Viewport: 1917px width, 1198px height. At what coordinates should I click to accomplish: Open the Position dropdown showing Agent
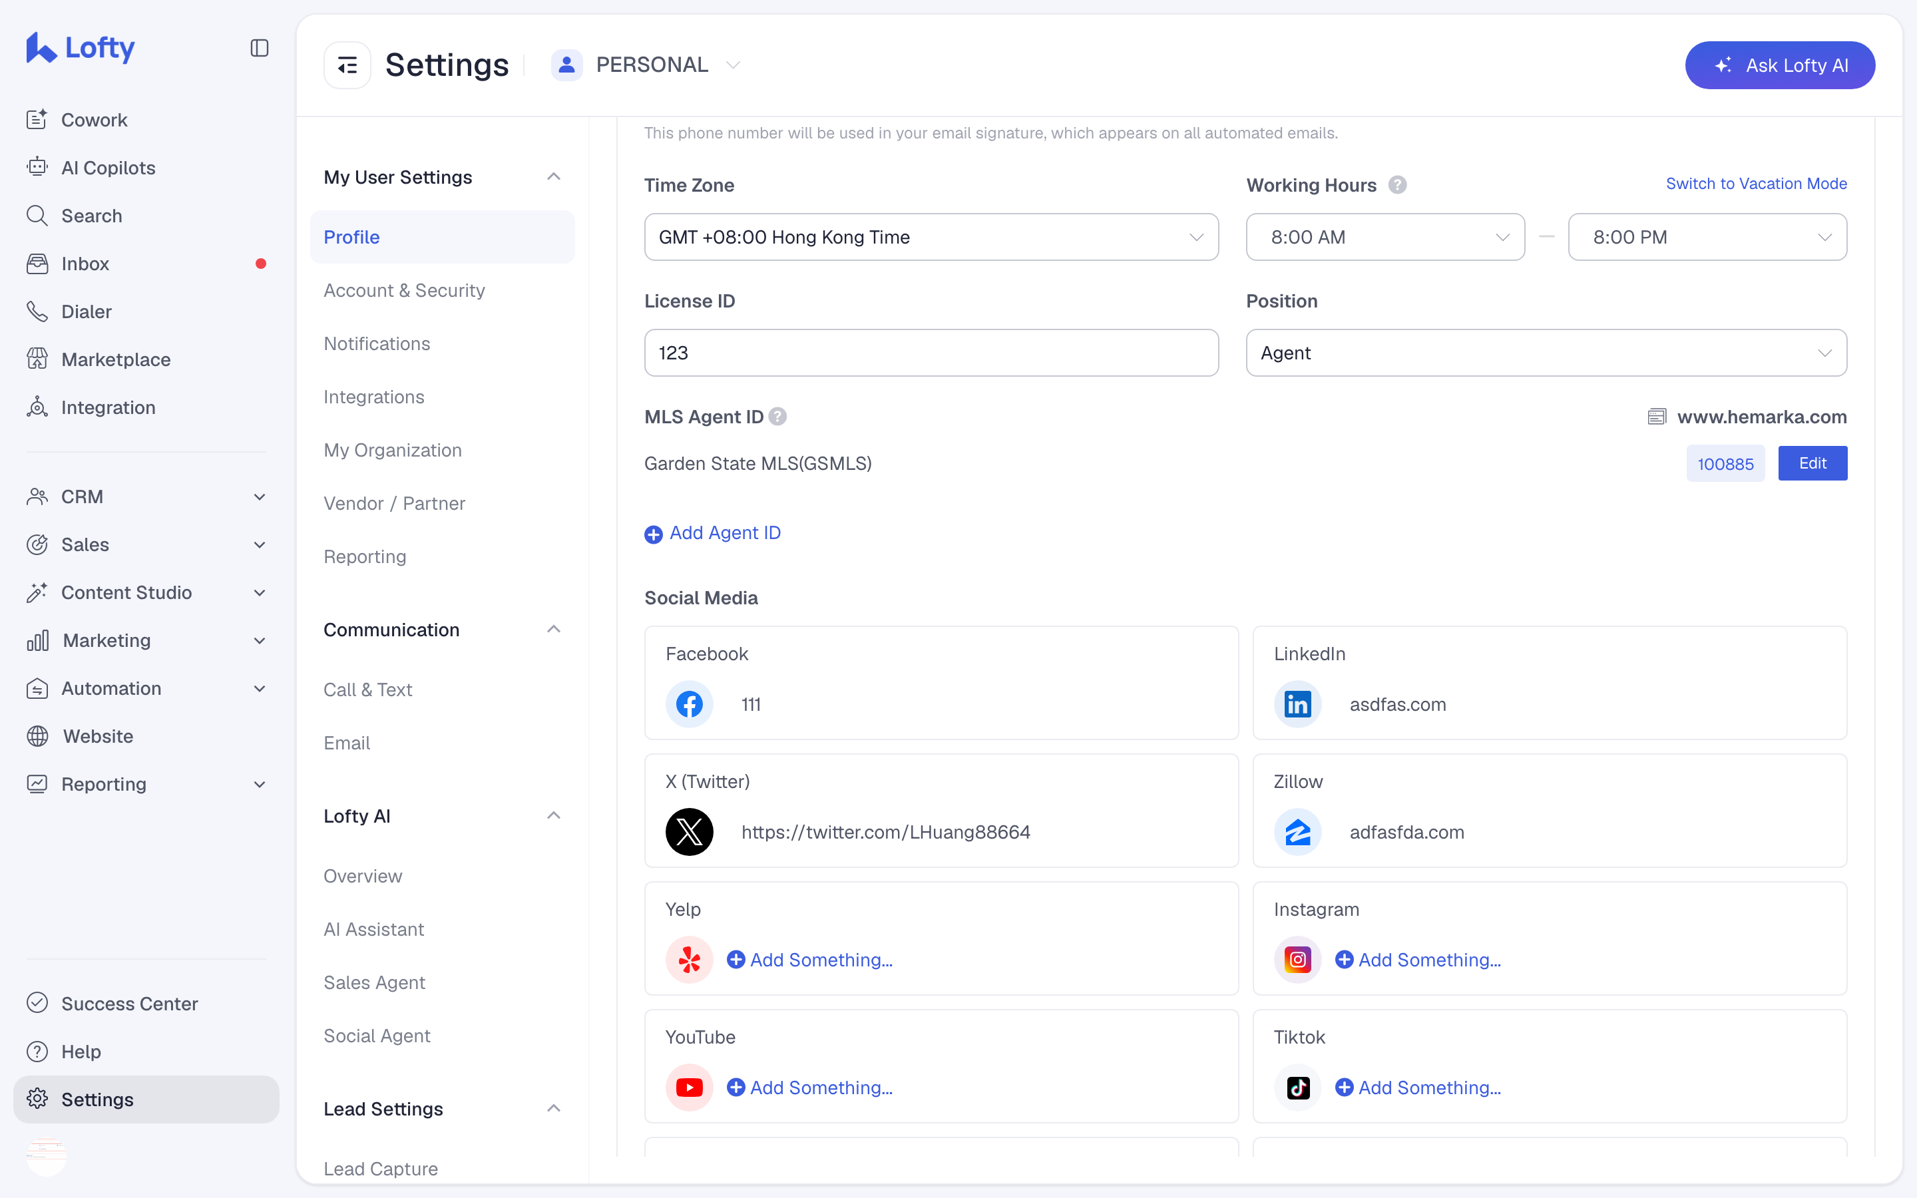[1546, 353]
